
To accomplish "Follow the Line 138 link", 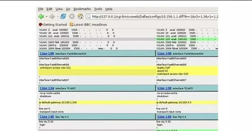I will point(164,88).
